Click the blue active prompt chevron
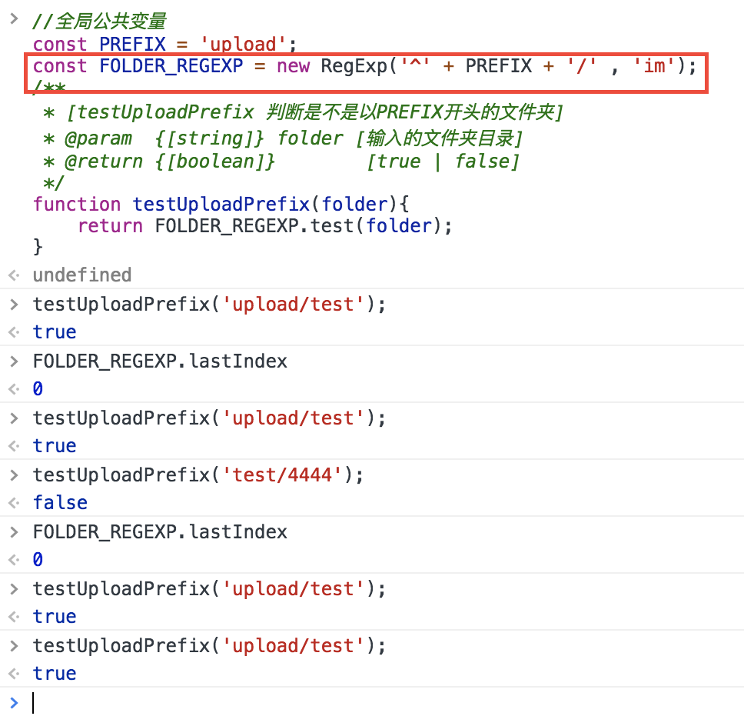This screenshot has width=744, height=726. click(x=12, y=702)
